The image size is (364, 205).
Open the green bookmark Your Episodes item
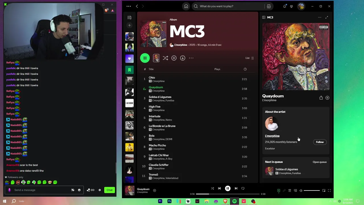pyautogui.click(x=129, y=70)
